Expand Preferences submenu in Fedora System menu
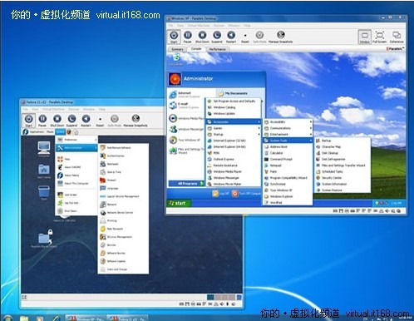The width and height of the screenshot is (414, 321). click(76, 140)
